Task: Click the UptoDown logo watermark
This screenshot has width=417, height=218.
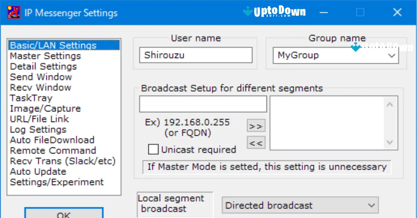Action: click(x=274, y=11)
